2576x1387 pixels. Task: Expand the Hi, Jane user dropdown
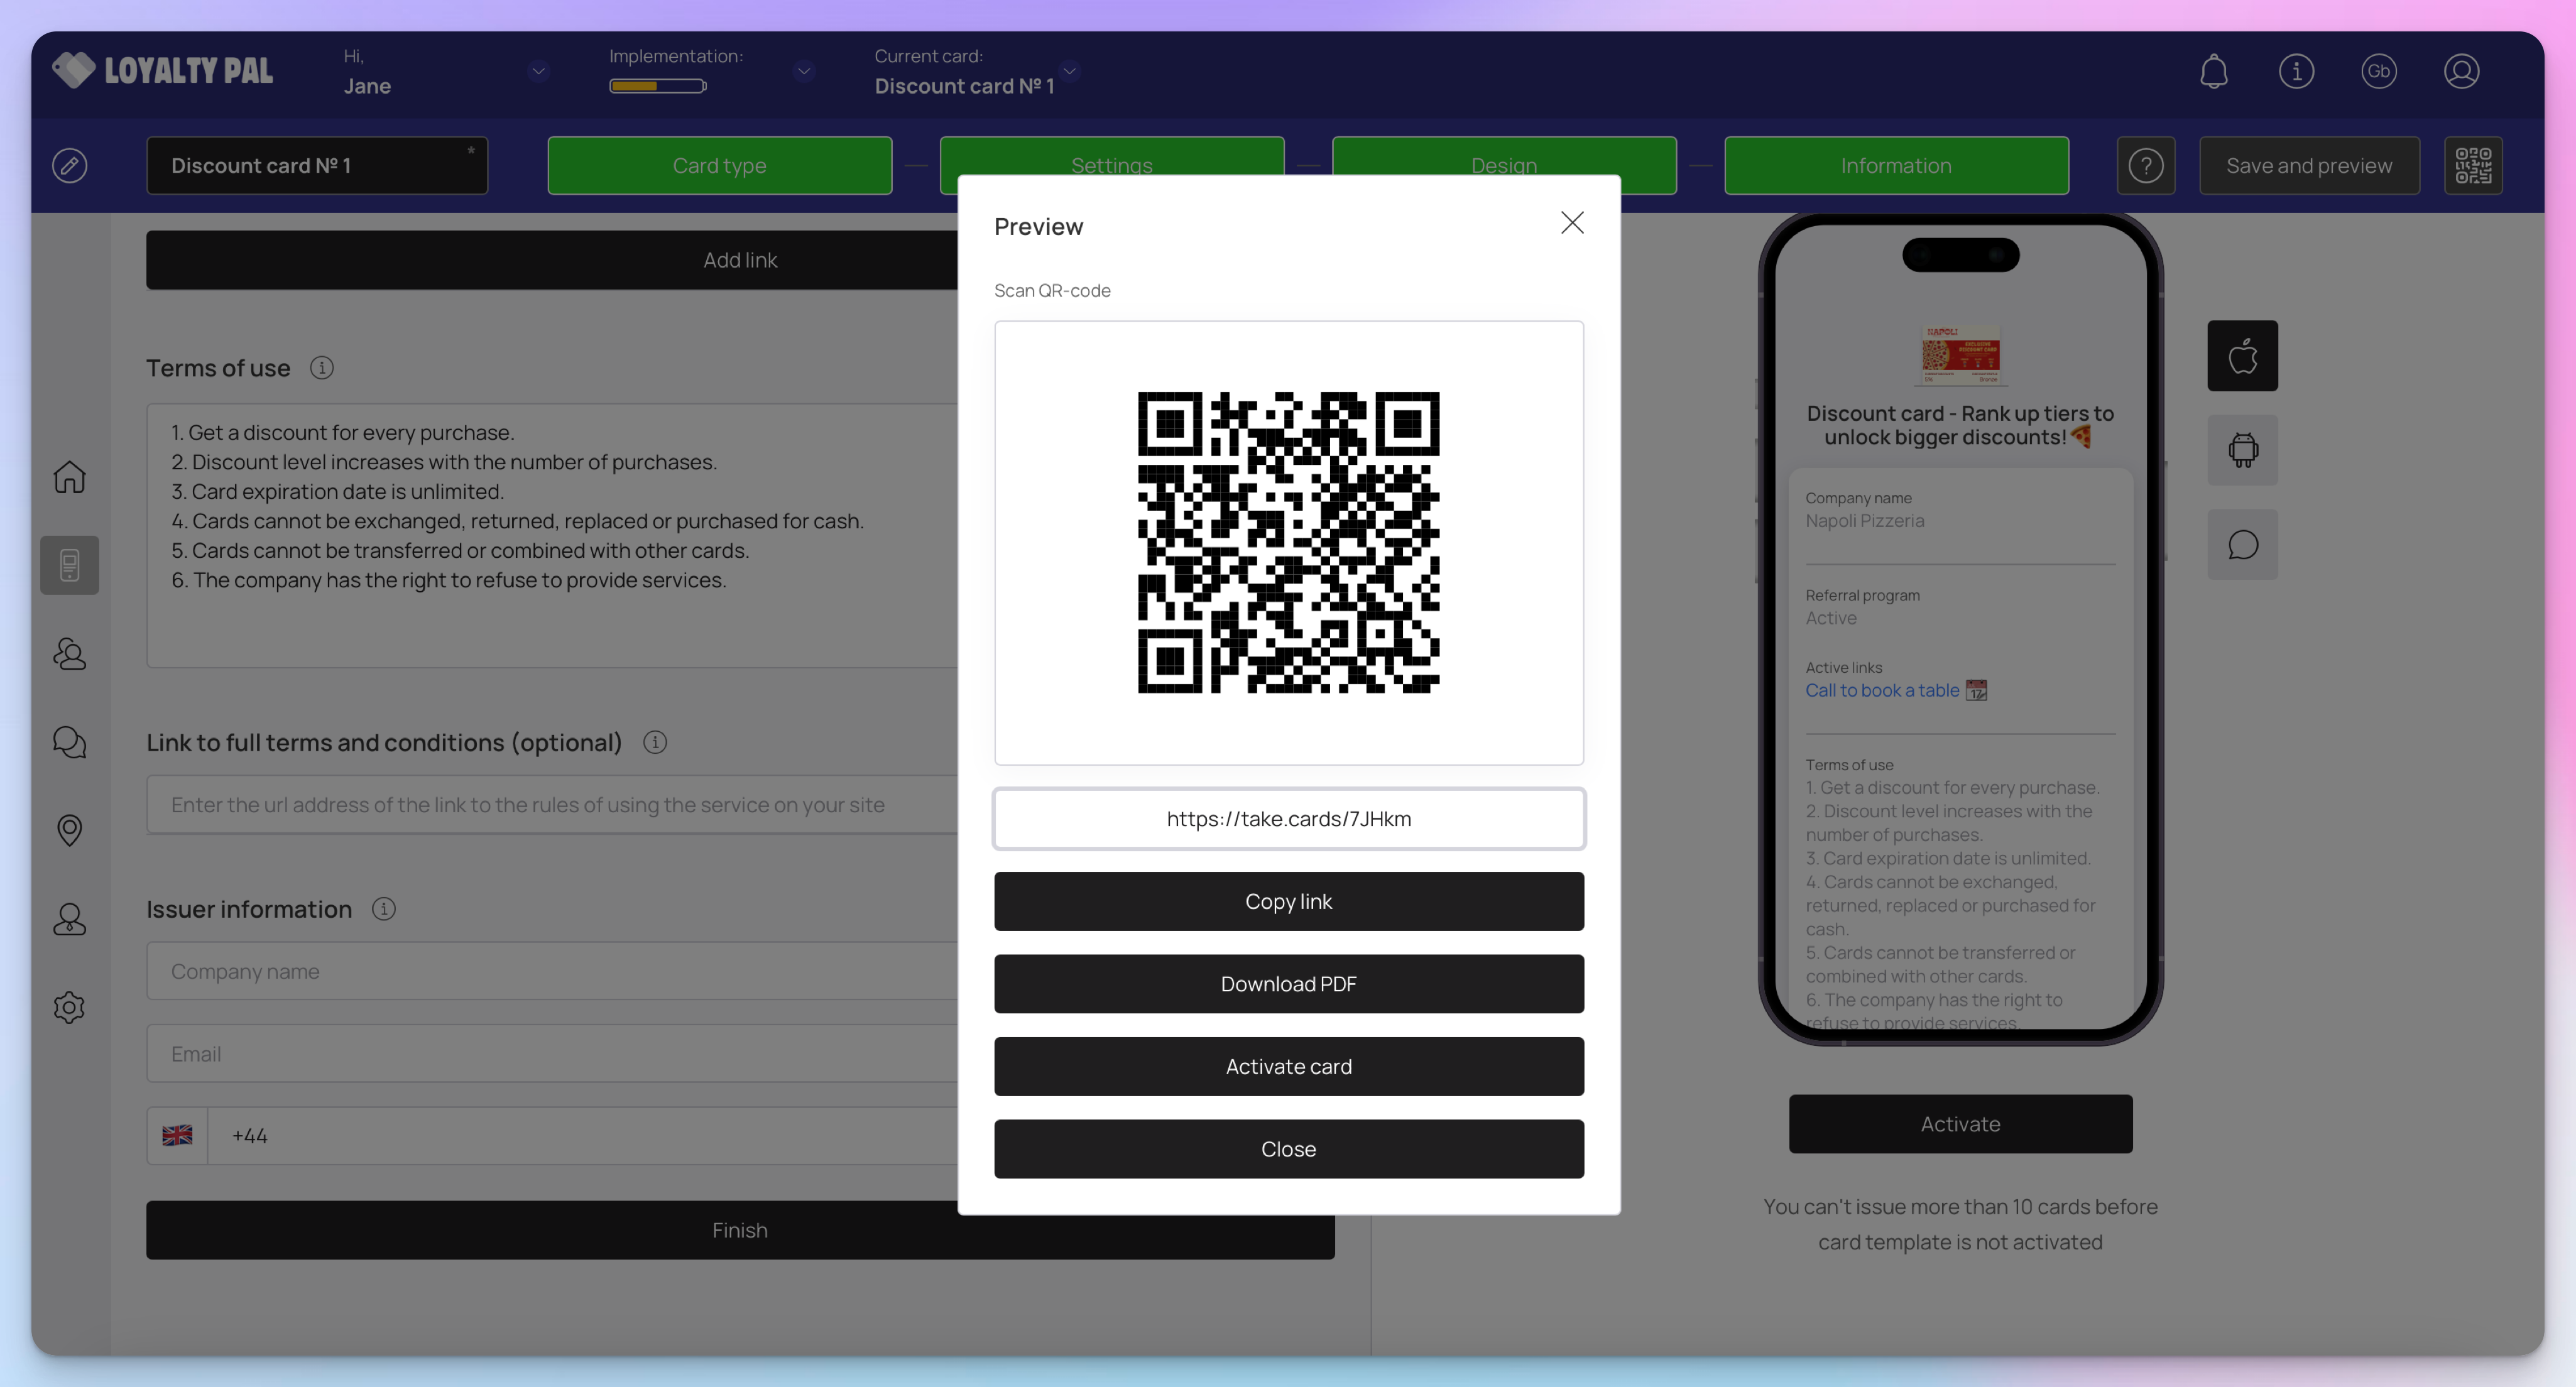[538, 71]
